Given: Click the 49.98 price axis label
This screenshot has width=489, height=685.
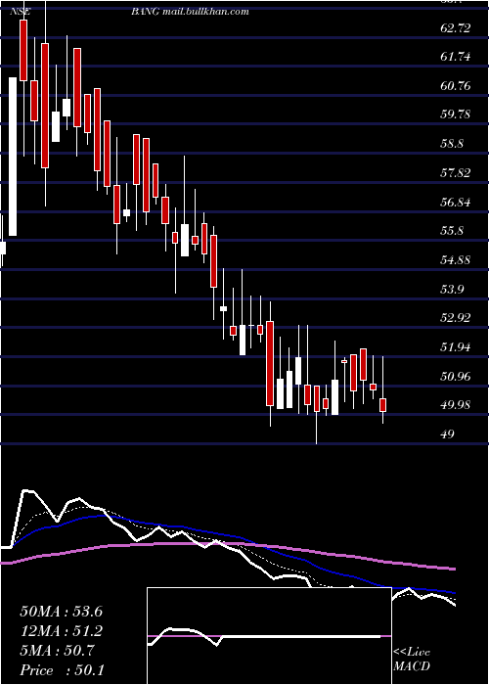Looking at the screenshot, I should point(456,405).
